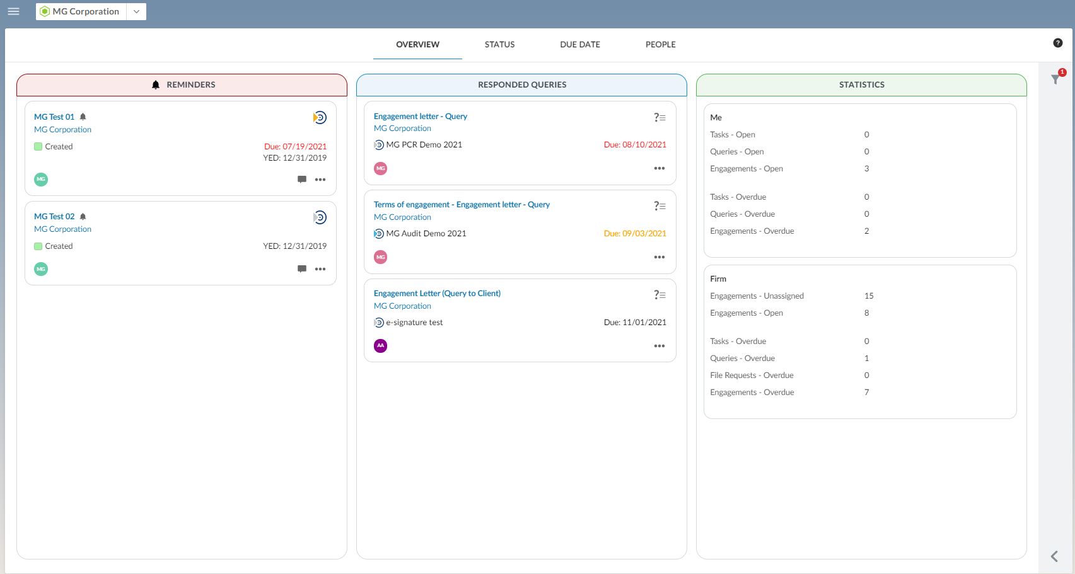
Task: Open the MG Test 02 engagement link
Action: (54, 217)
